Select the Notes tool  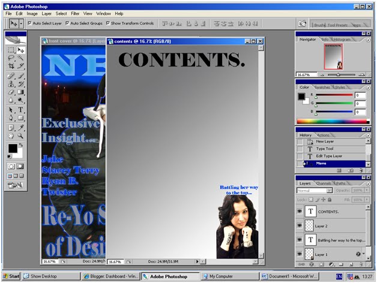point(11,128)
